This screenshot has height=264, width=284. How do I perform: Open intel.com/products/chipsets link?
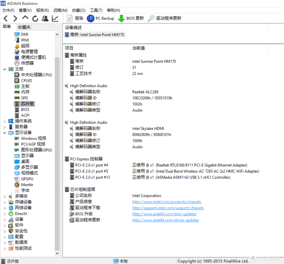tap(167, 202)
